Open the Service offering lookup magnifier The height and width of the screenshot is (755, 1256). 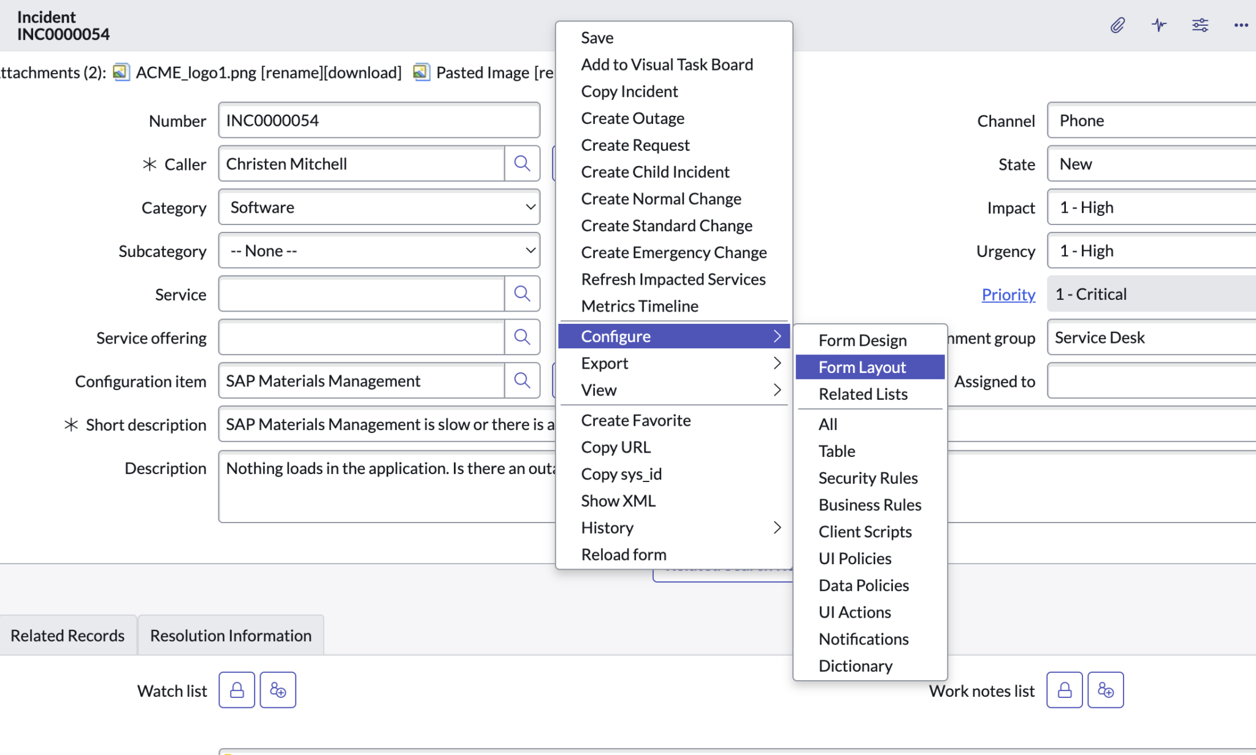point(522,337)
